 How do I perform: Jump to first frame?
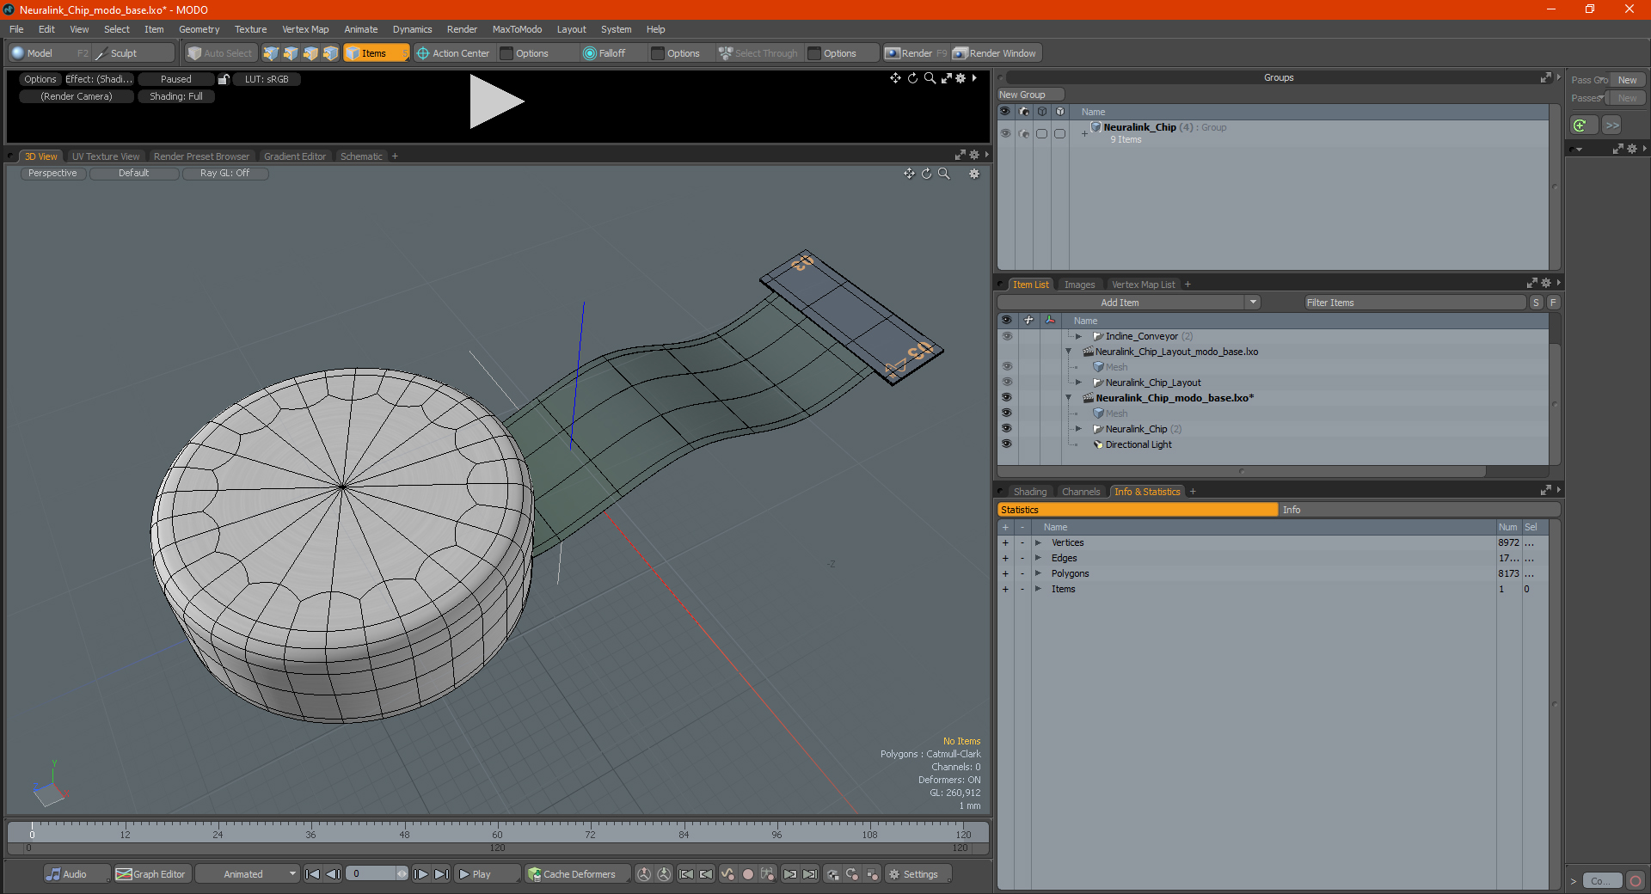click(x=313, y=874)
